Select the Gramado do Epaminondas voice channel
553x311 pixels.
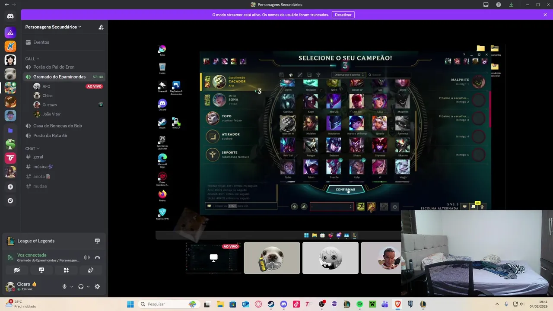tap(64, 77)
